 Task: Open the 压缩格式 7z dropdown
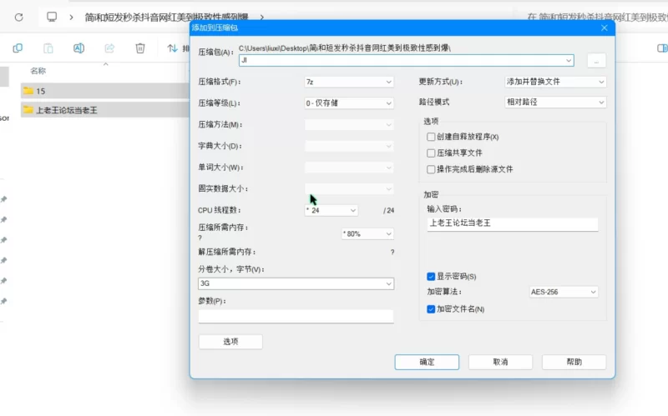349,82
